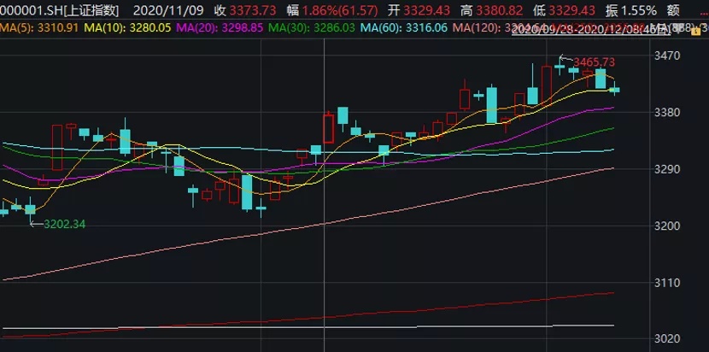Click the 3202.34 low price marker

[x=64, y=224]
